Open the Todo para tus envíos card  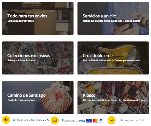[38, 18]
